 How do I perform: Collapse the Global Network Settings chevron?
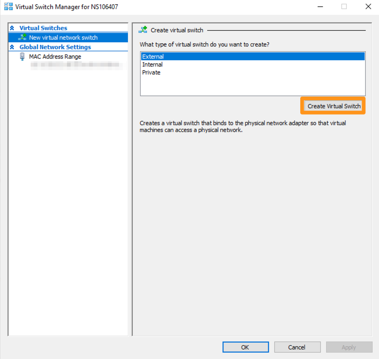[12, 47]
